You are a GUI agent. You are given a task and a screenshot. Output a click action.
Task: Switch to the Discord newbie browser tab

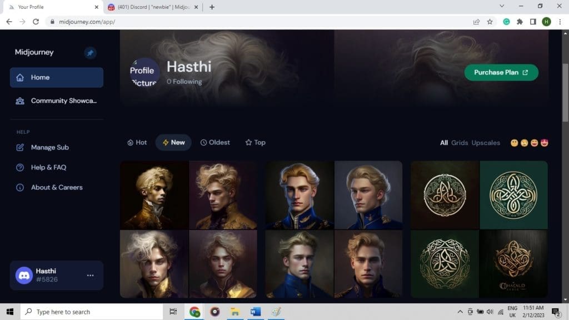(153, 7)
